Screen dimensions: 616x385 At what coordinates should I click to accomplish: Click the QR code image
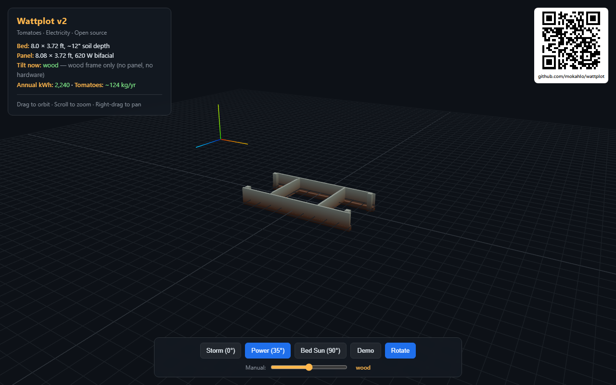click(571, 40)
